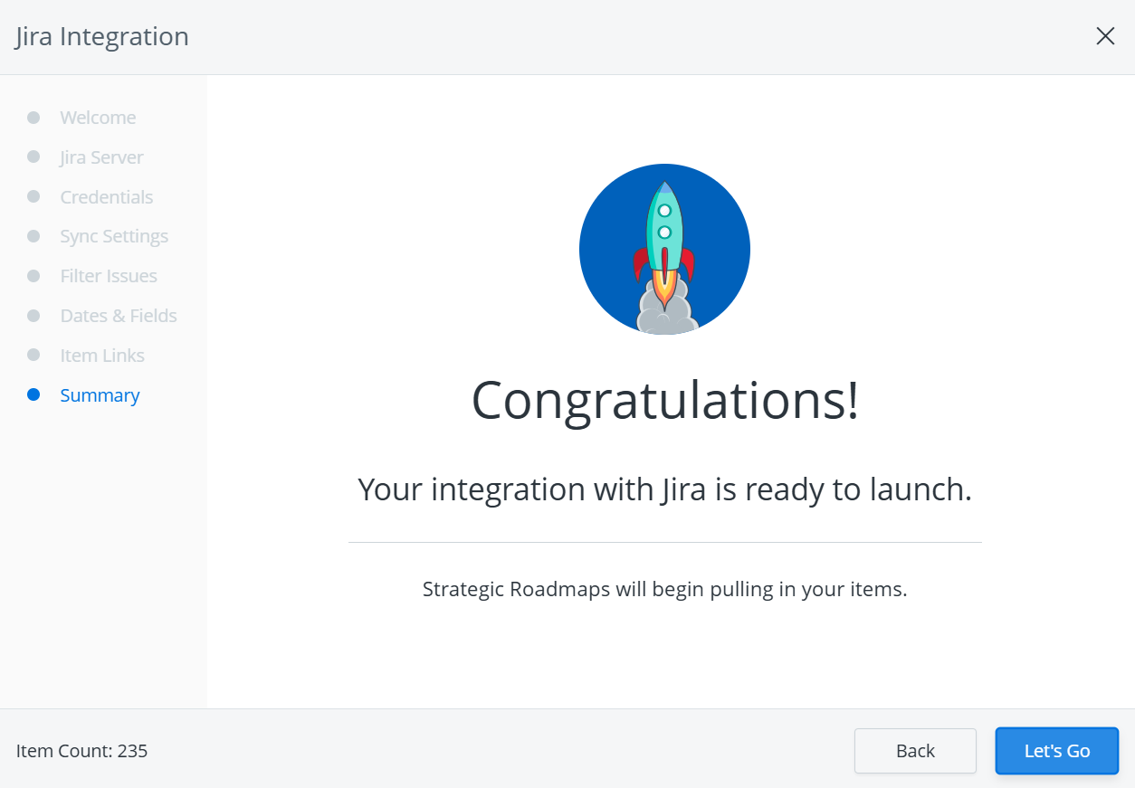Click the step indicator dot beside Filter Issues
The width and height of the screenshot is (1135, 788).
[34, 275]
